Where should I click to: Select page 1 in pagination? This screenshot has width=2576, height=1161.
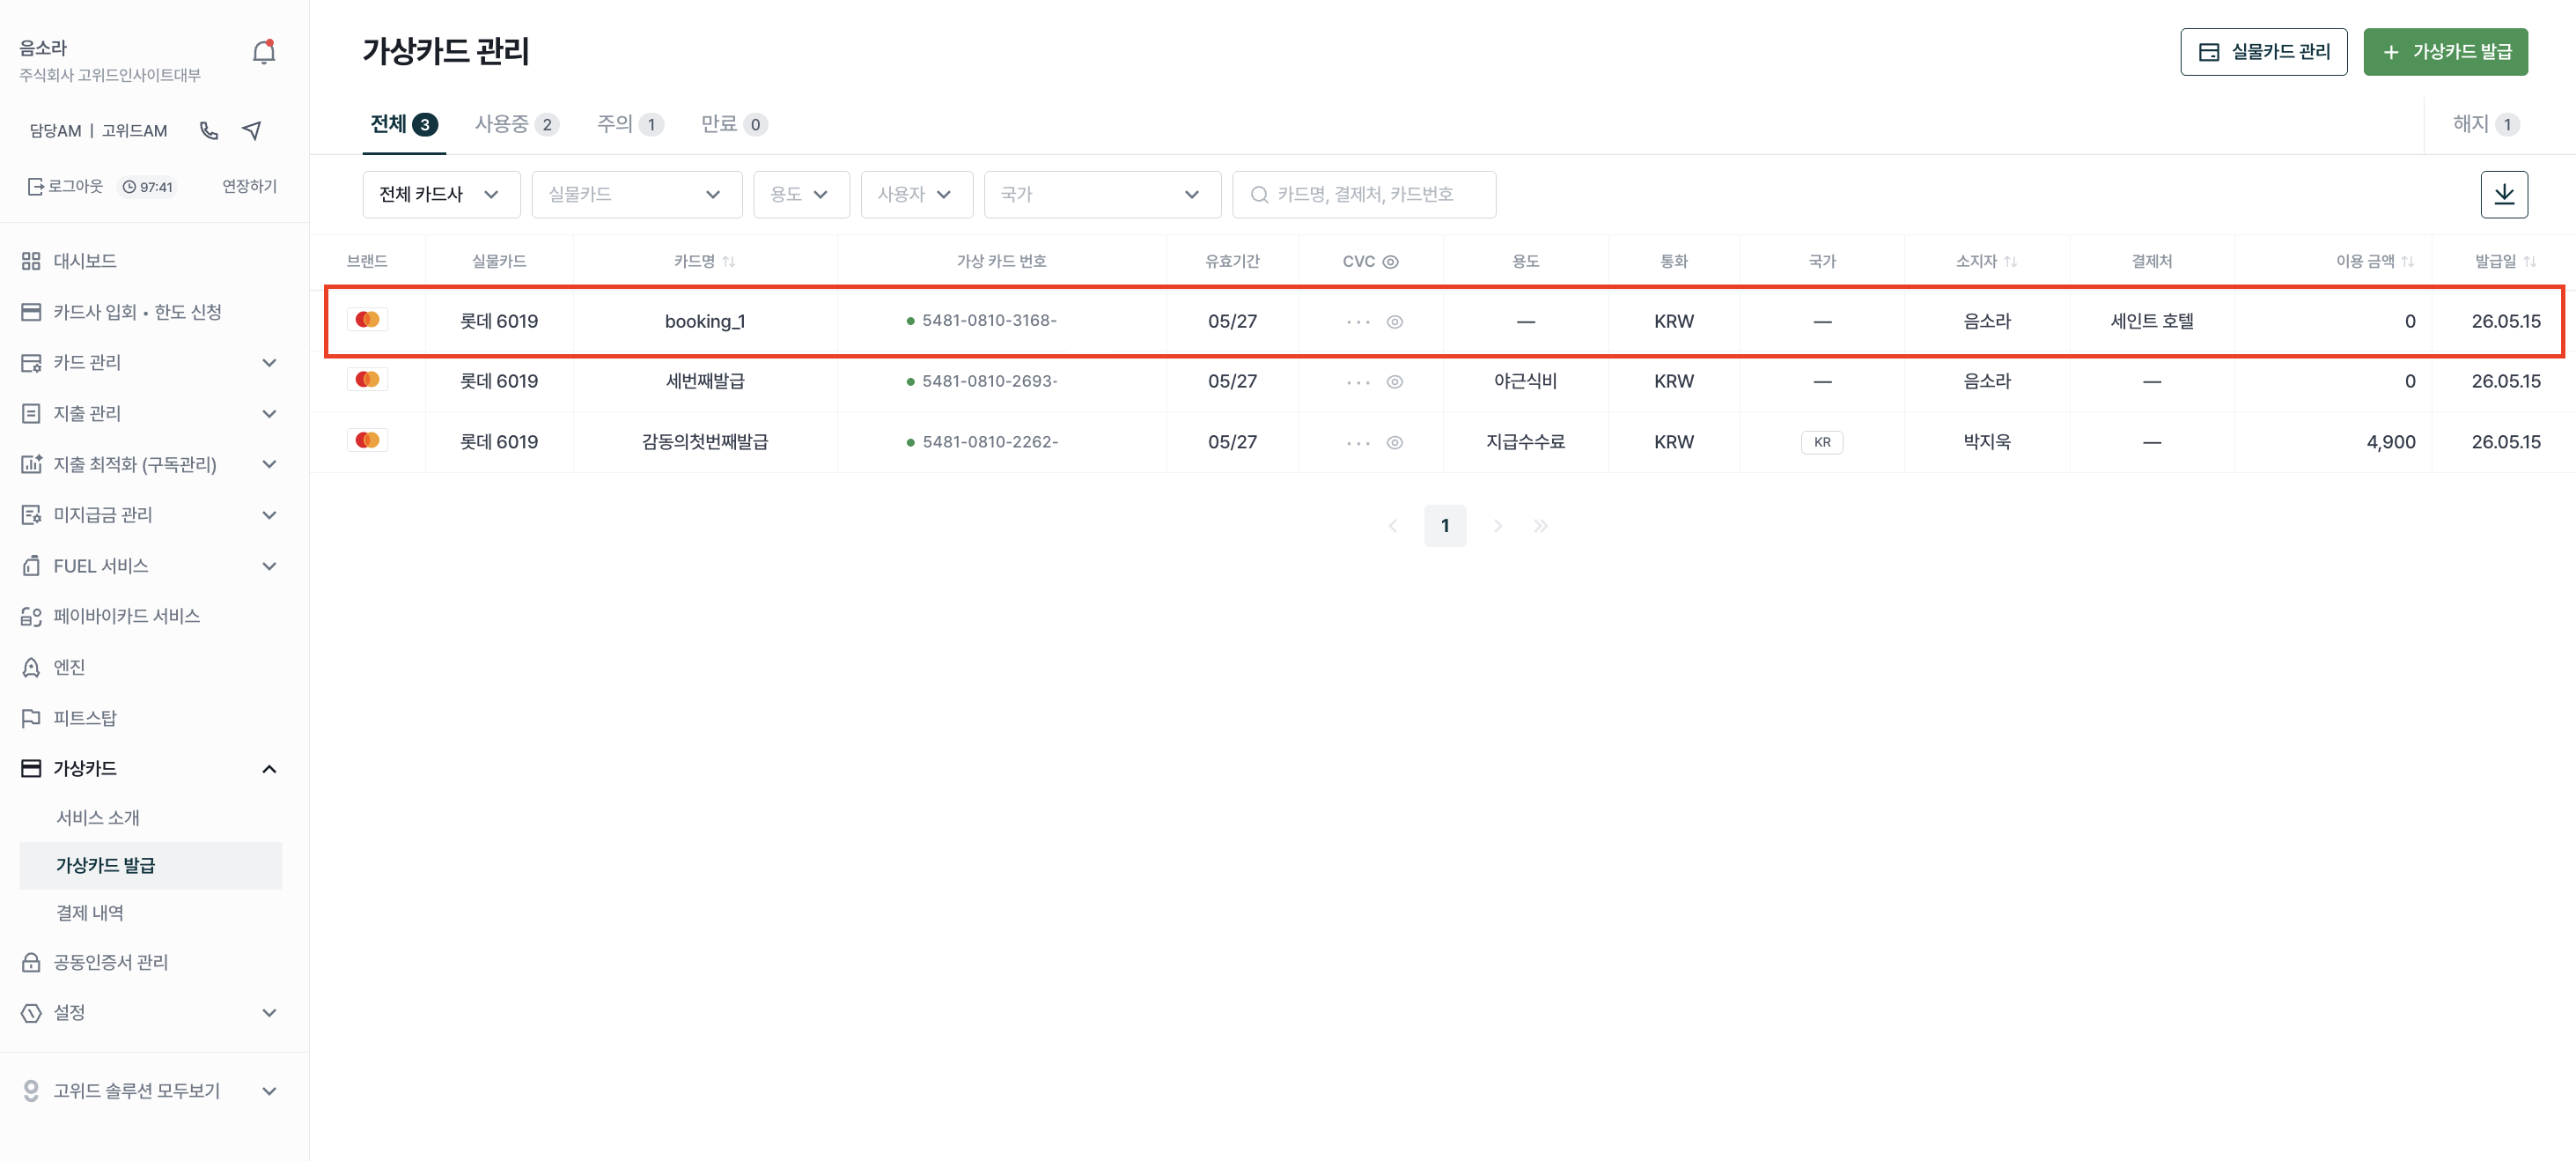coord(1445,526)
